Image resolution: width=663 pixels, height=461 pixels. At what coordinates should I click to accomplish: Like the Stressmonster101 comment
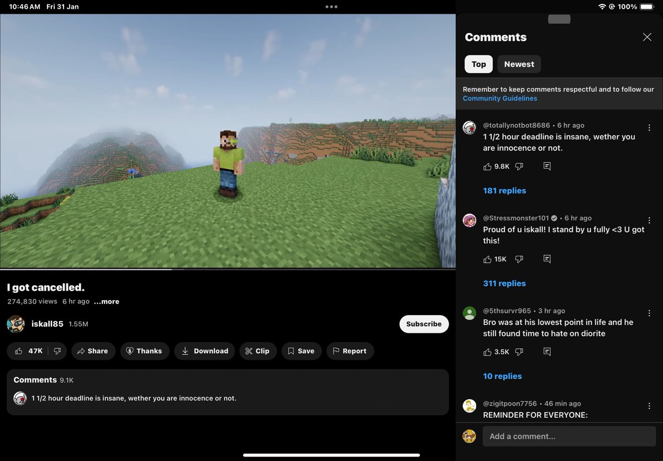[x=487, y=259]
